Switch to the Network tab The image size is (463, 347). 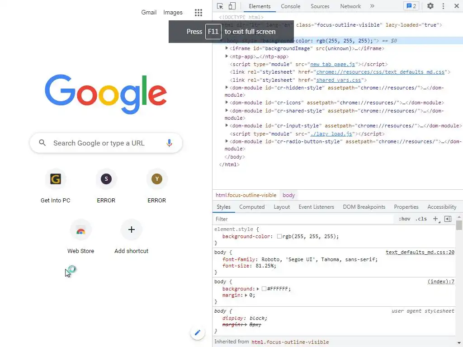pyautogui.click(x=350, y=6)
